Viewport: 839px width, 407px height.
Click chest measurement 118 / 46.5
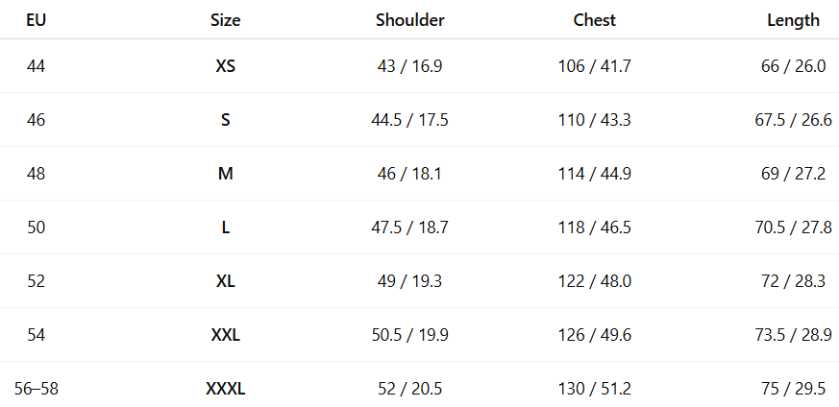pyautogui.click(x=594, y=227)
